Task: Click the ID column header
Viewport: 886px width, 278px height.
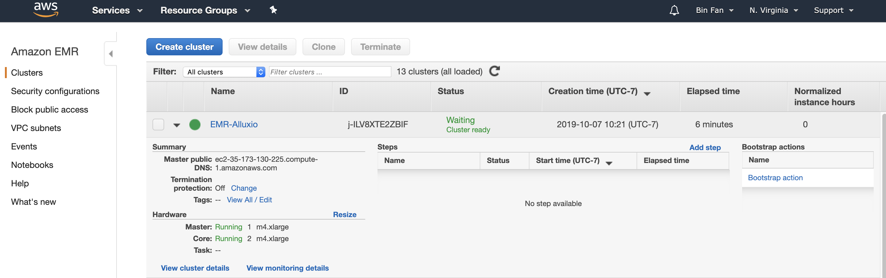Action: click(344, 91)
